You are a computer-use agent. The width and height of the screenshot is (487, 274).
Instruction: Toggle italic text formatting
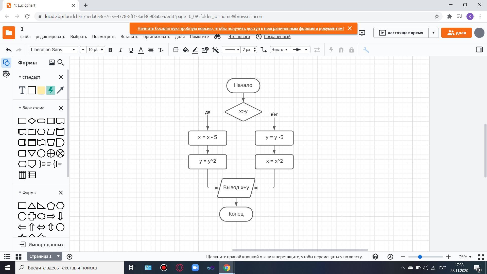pyautogui.click(x=120, y=50)
